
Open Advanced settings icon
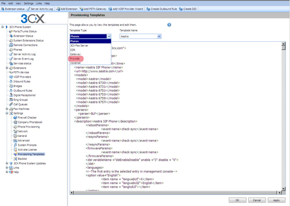15,140
